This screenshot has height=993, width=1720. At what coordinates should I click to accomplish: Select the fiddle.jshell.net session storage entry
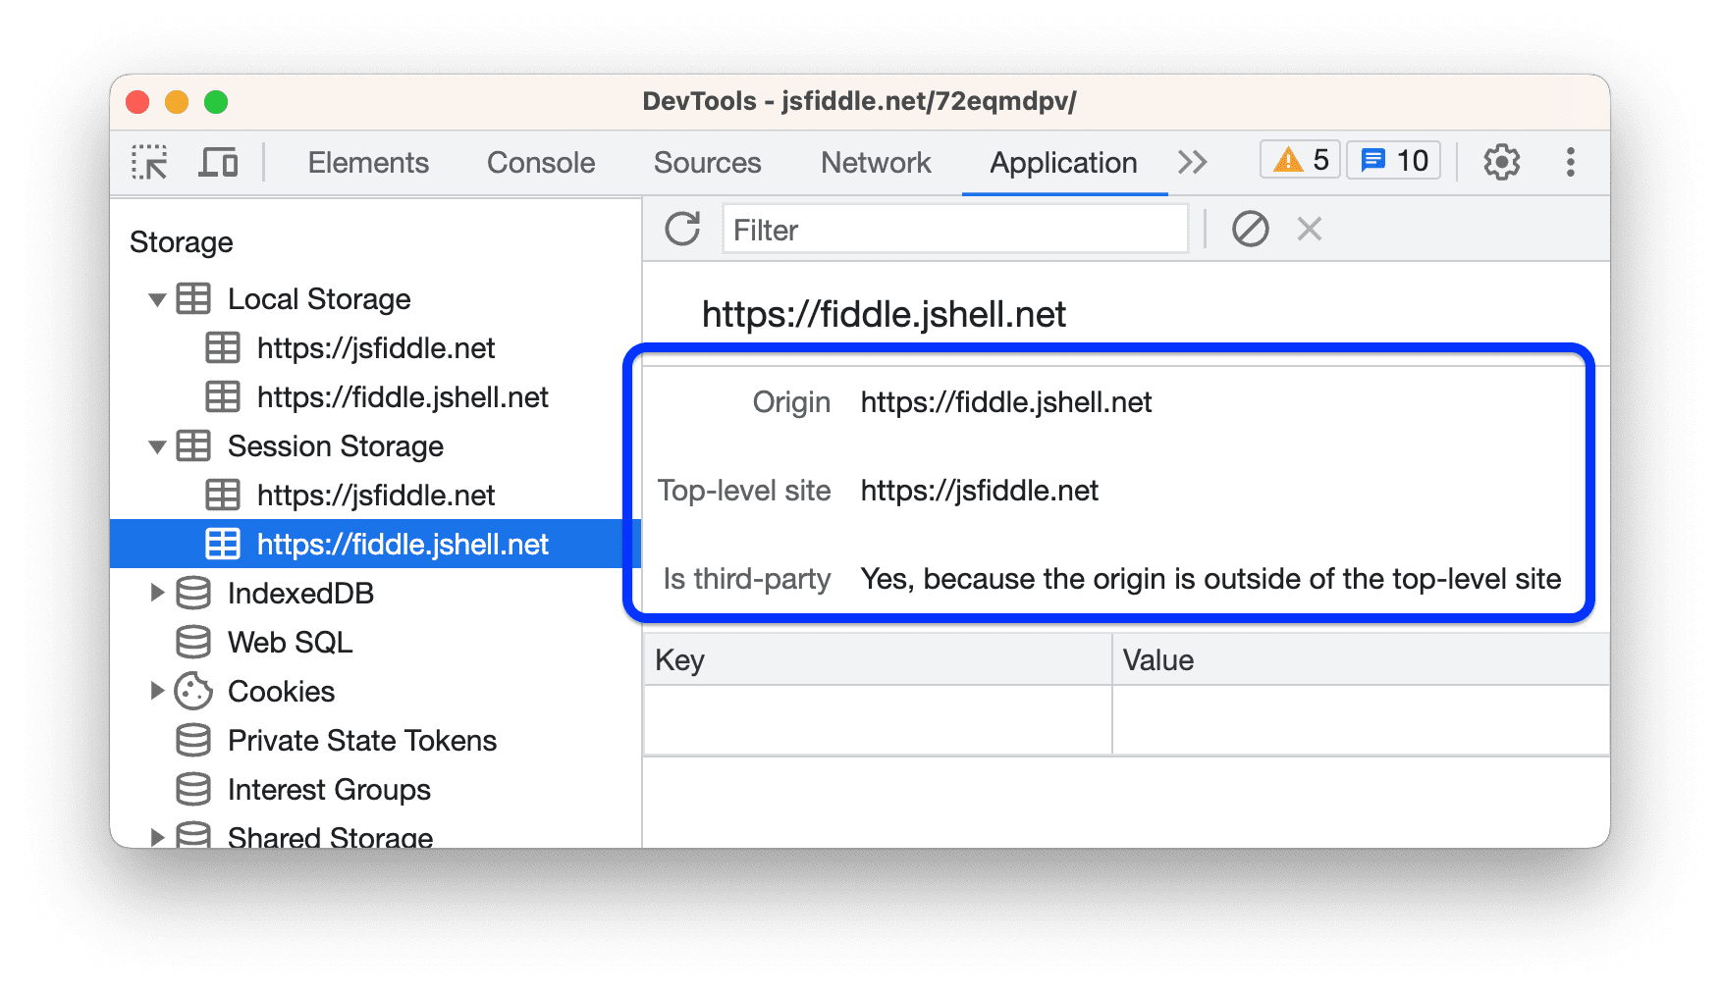403,544
